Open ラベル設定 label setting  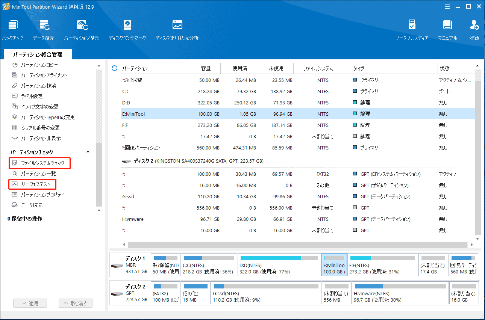(27, 96)
